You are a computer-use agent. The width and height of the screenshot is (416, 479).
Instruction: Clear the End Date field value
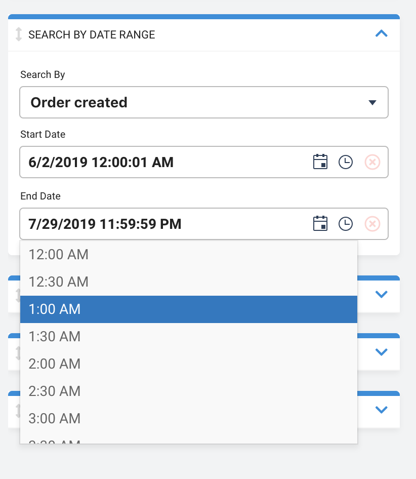tap(372, 224)
